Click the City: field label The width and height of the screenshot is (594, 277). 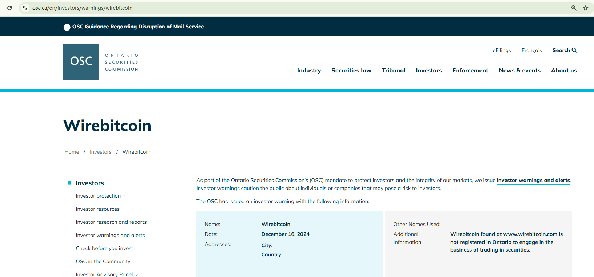[267, 245]
